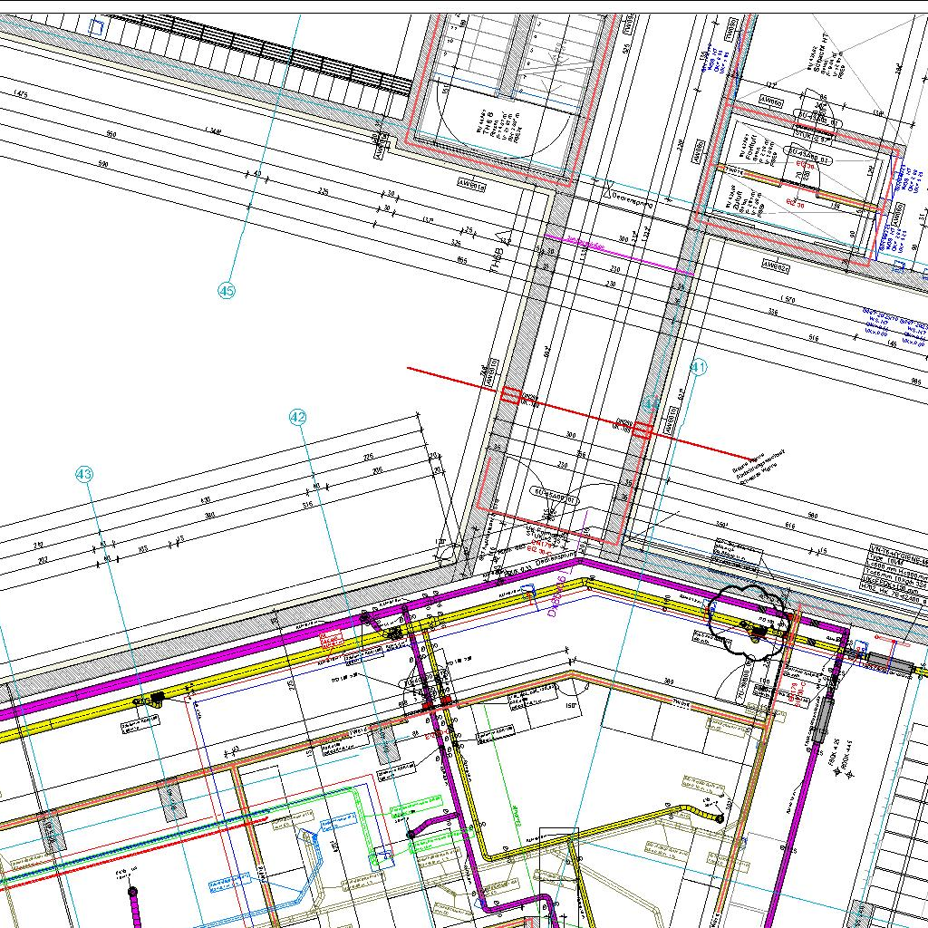Select the AW602c wall label
Screen dimensions: 928x928
click(x=777, y=266)
